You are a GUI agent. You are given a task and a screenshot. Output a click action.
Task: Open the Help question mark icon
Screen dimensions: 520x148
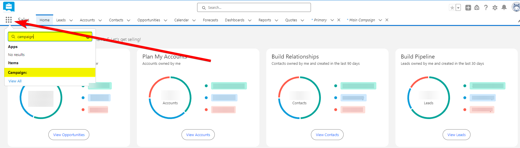click(x=486, y=8)
